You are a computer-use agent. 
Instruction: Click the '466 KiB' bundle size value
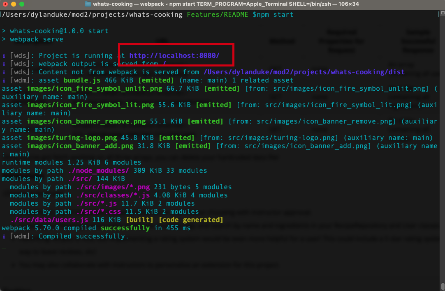tap(119, 80)
